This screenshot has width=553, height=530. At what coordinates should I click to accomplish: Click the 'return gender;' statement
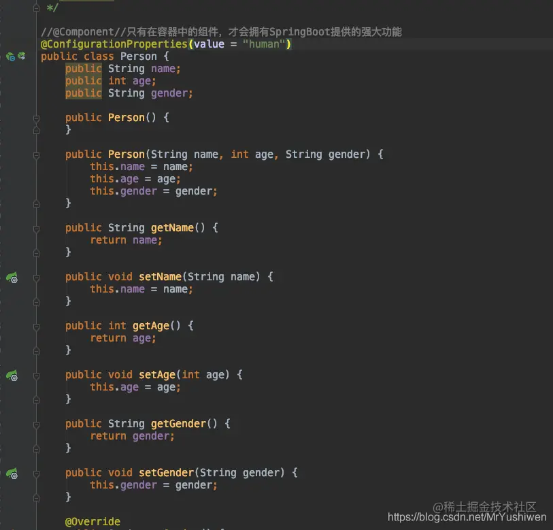pos(132,437)
